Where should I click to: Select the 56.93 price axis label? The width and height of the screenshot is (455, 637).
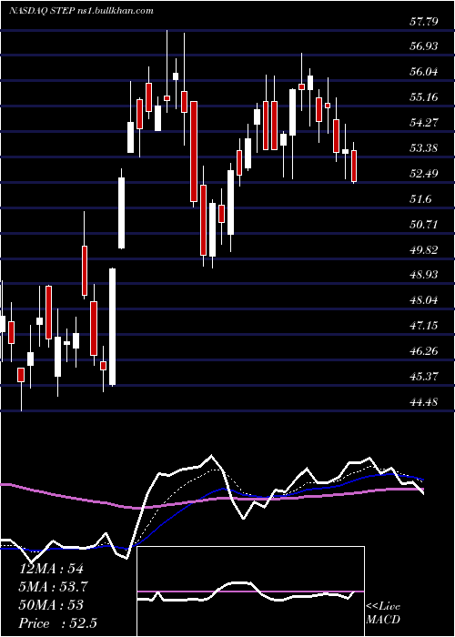point(424,45)
